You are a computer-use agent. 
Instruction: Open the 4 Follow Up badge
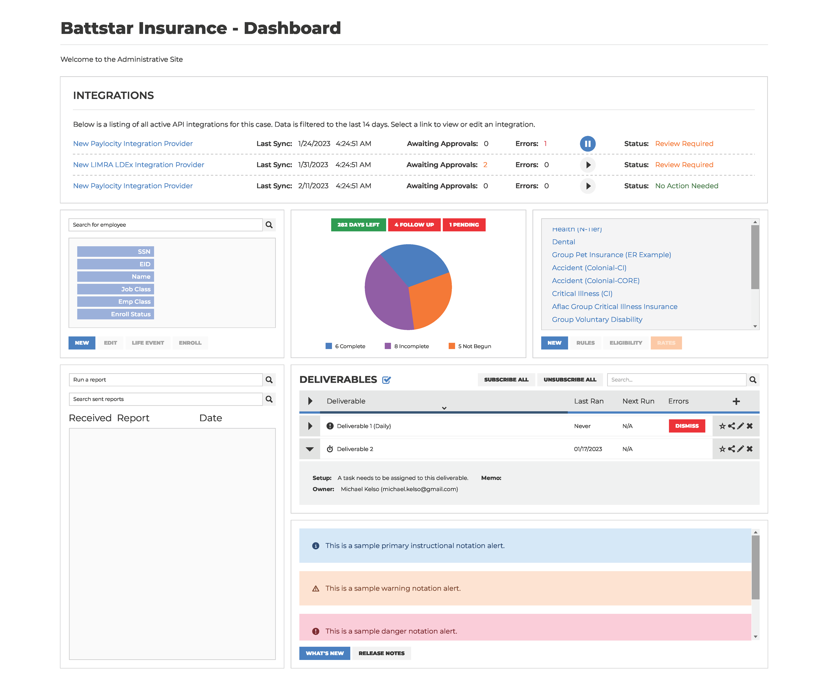pyautogui.click(x=414, y=225)
